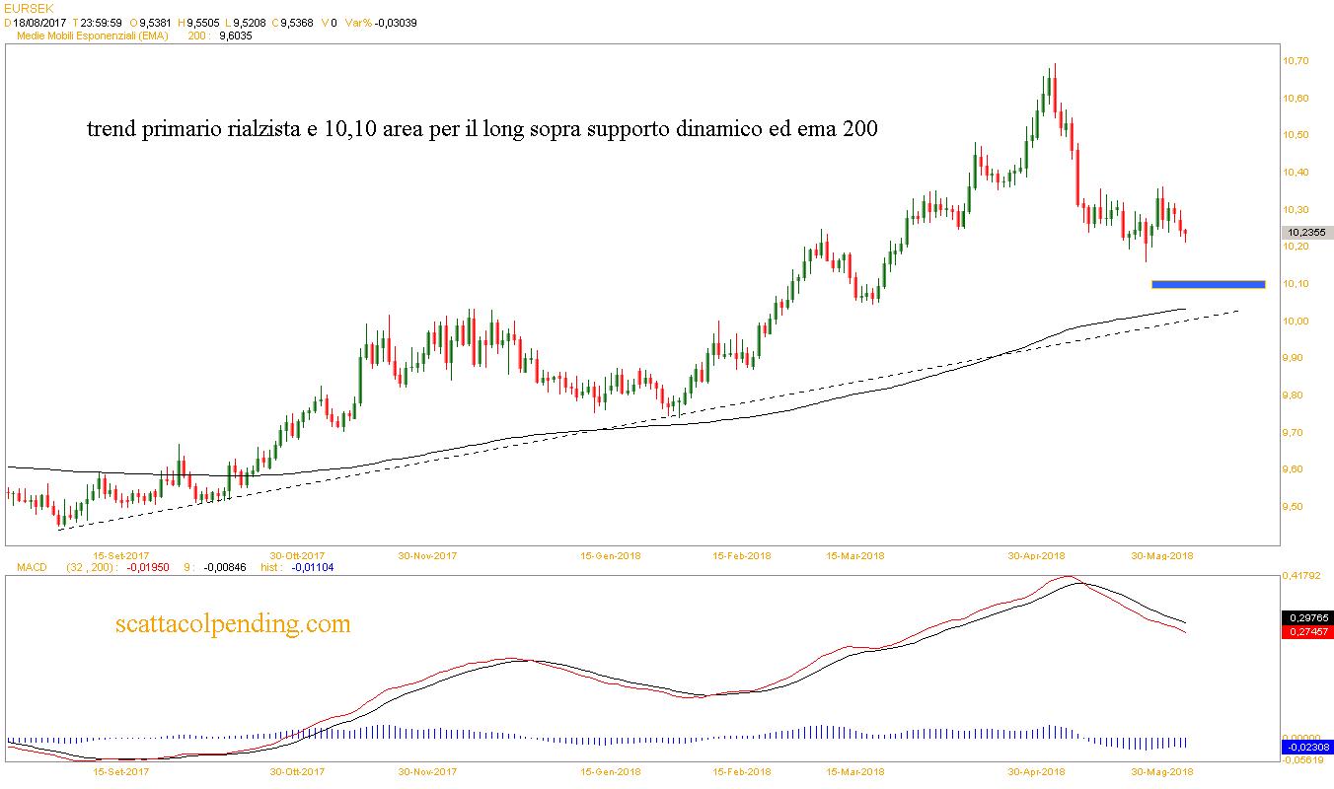Select the red MACD value tag 0,27457

(1306, 631)
